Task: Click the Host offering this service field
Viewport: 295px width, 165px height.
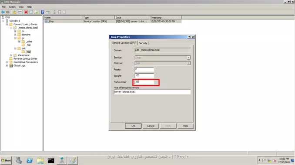Action: 152,92
